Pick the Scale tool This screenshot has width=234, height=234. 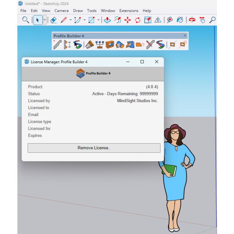148,20
